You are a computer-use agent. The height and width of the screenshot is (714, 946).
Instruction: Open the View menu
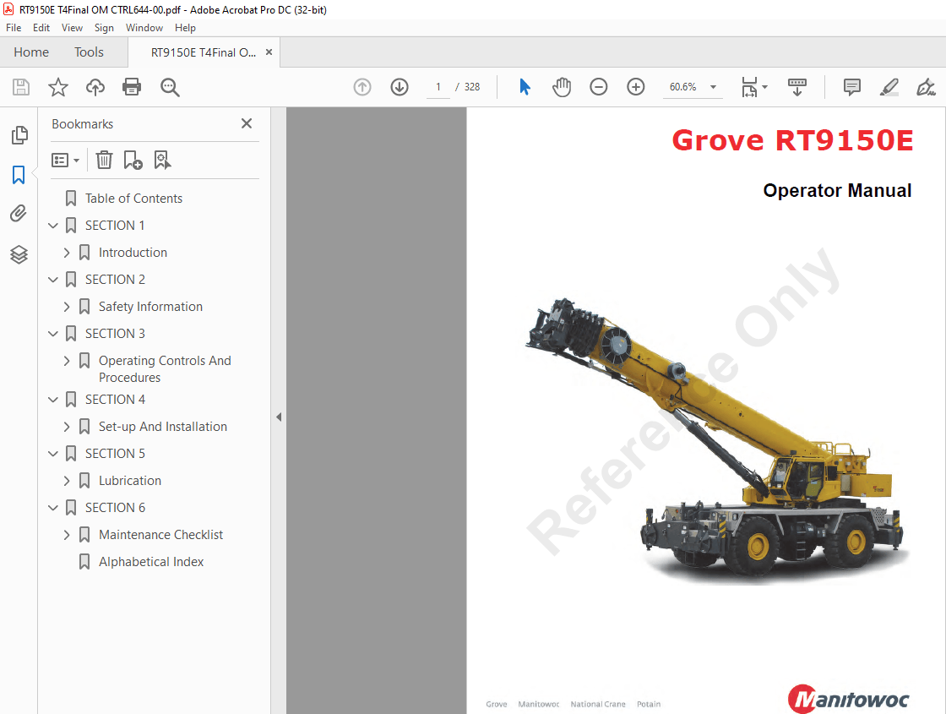pyautogui.click(x=72, y=27)
